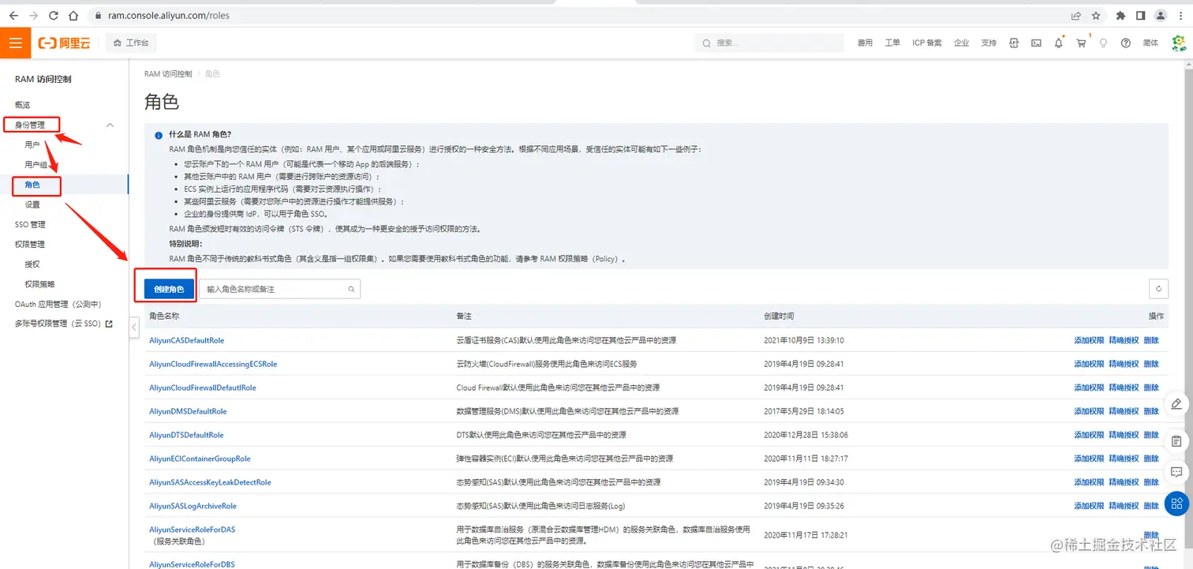Open AliyunECIContainerGroupRole
This screenshot has width=1193, height=569.
200,459
